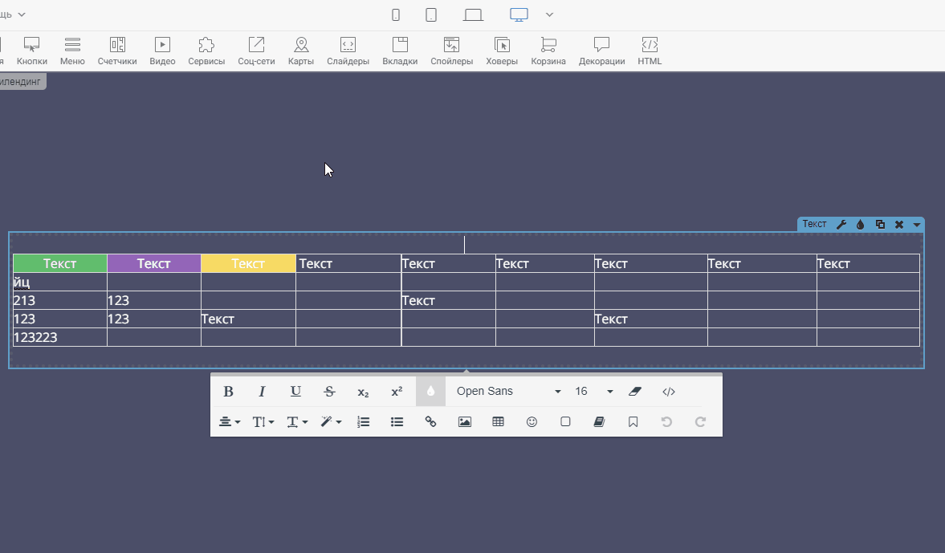Screen dimensions: 945x553
Task: Insert a table from the text toolbar
Action: coord(498,421)
